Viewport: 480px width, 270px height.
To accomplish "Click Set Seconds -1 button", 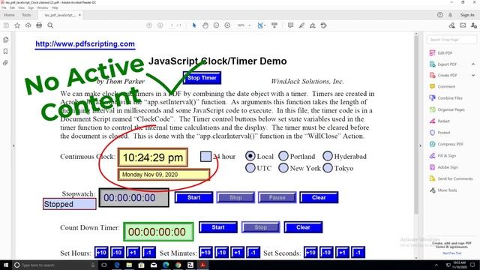I will (x=358, y=253).
